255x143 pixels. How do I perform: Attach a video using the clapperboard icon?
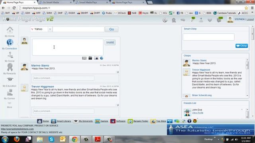click(90, 58)
